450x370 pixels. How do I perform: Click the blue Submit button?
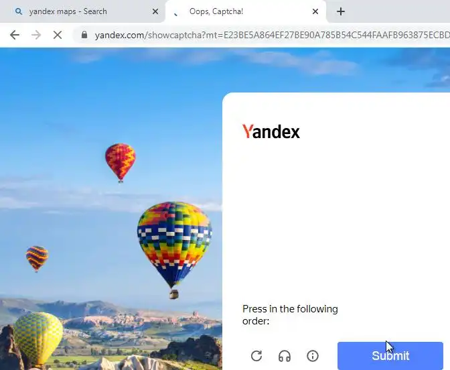click(x=390, y=356)
